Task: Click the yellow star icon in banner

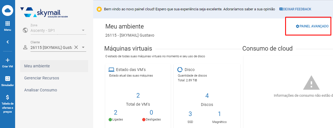Action: click(x=99, y=9)
